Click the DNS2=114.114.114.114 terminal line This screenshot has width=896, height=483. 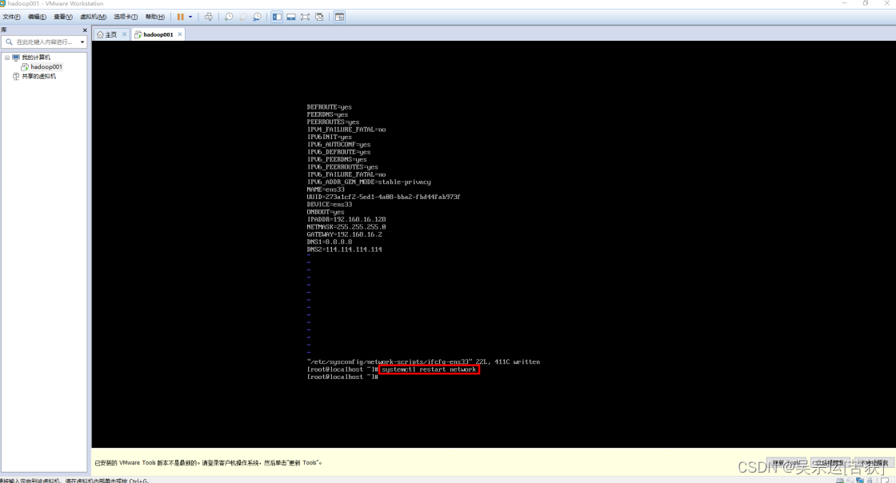tap(345, 249)
